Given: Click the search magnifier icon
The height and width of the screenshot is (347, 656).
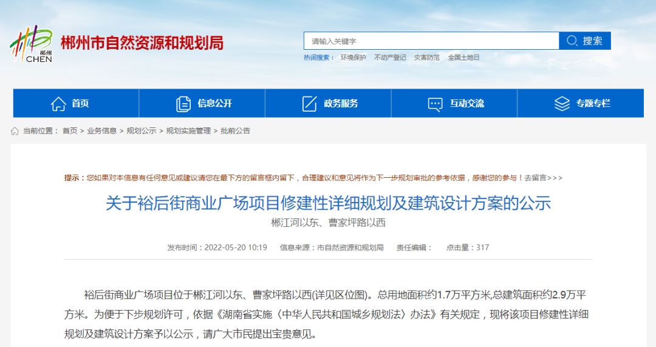Looking at the screenshot, I should coord(572,41).
